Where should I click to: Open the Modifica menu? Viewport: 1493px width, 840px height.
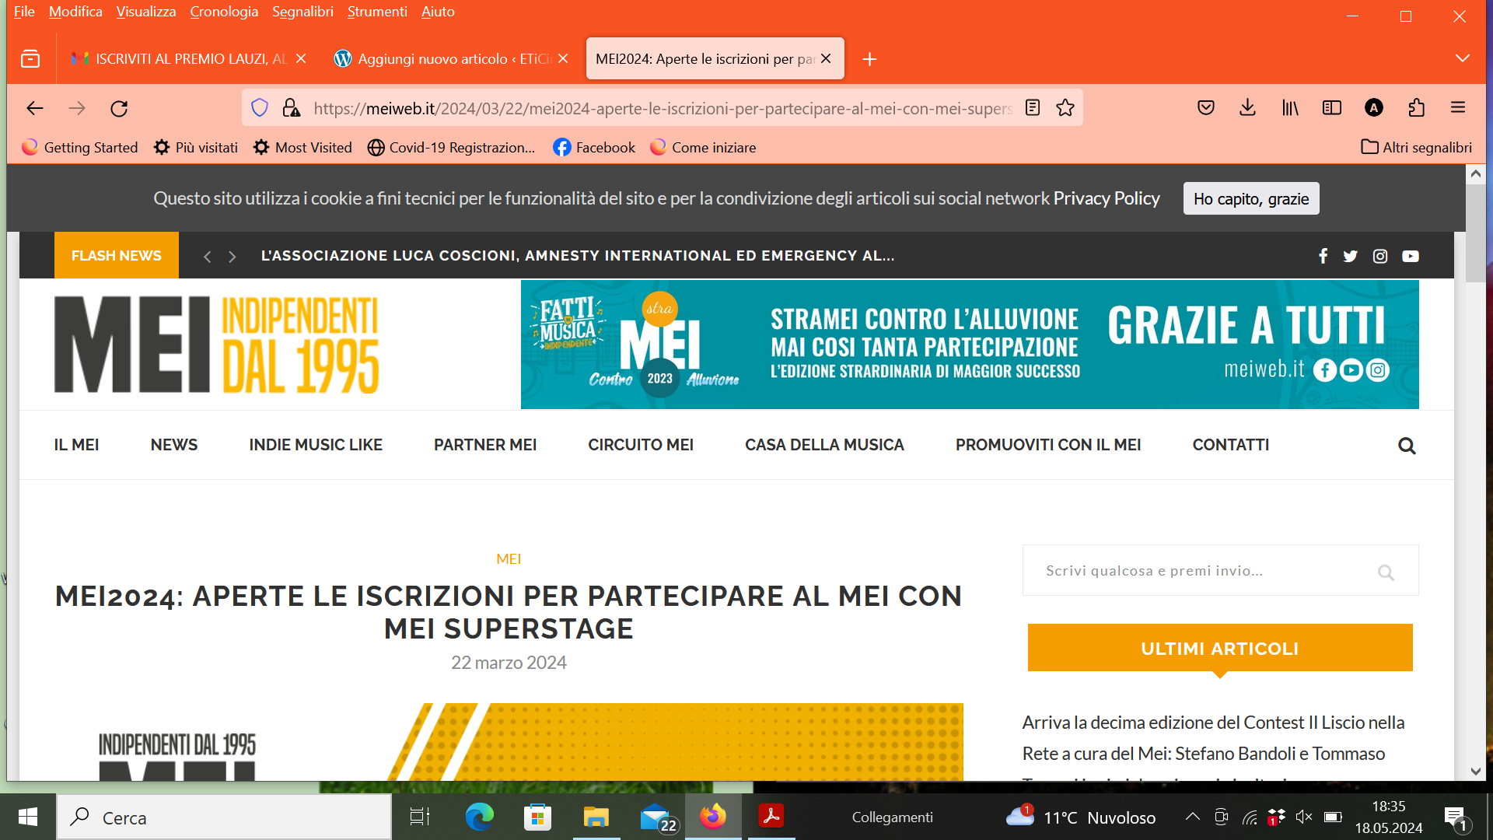(x=75, y=12)
